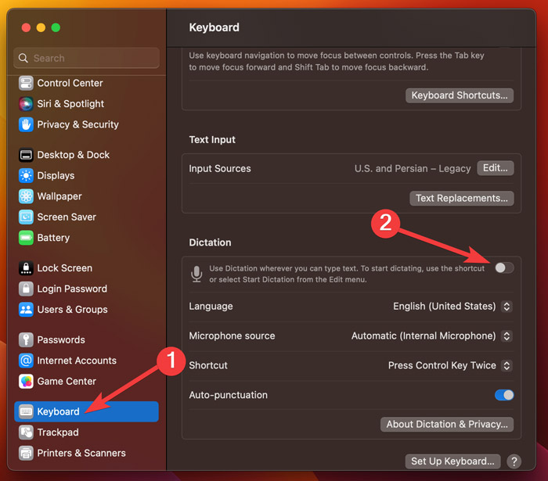Viewport: 548px width, 481px height.
Task: Click the "Auto-punctuation" label
Action: pyautogui.click(x=229, y=395)
